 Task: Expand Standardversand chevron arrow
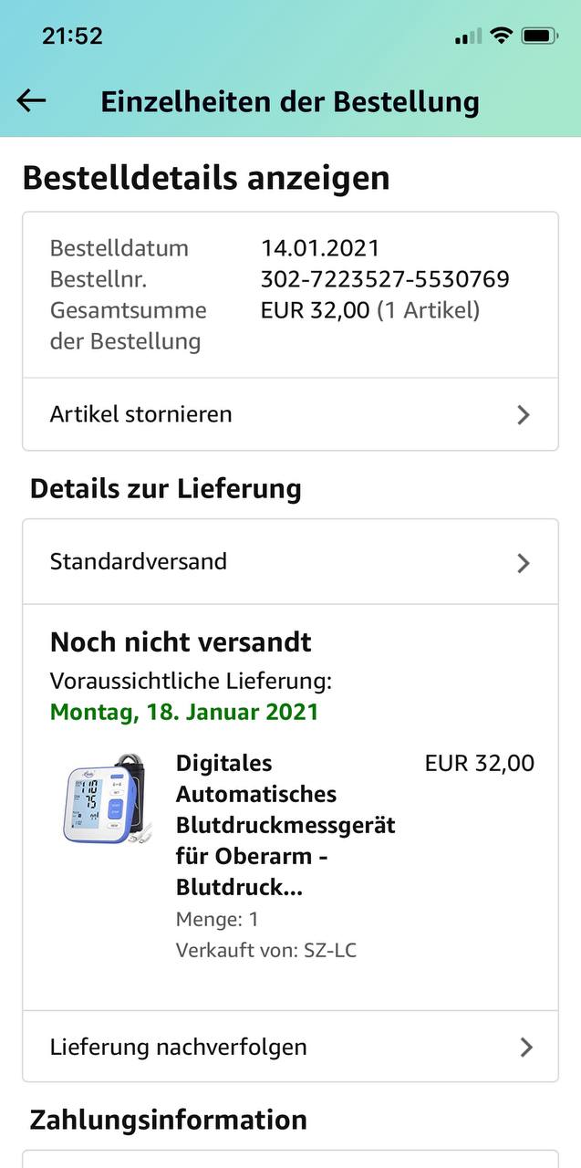tap(523, 563)
